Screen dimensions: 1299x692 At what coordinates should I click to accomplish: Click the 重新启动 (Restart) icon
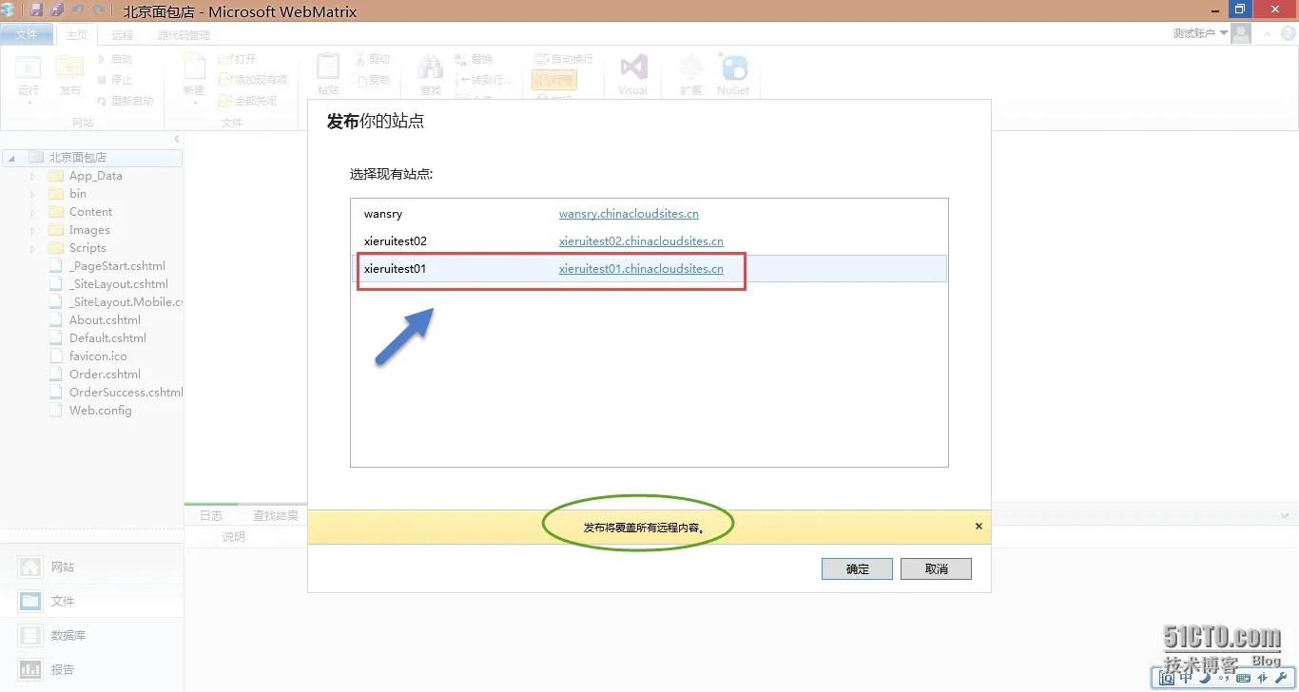coord(103,101)
